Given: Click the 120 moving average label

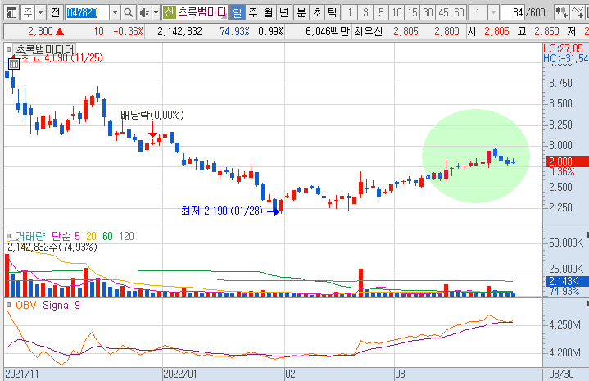Looking at the screenshot, I should tap(127, 236).
